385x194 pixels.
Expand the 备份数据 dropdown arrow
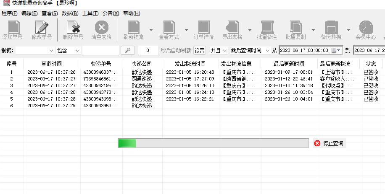tap(348, 30)
